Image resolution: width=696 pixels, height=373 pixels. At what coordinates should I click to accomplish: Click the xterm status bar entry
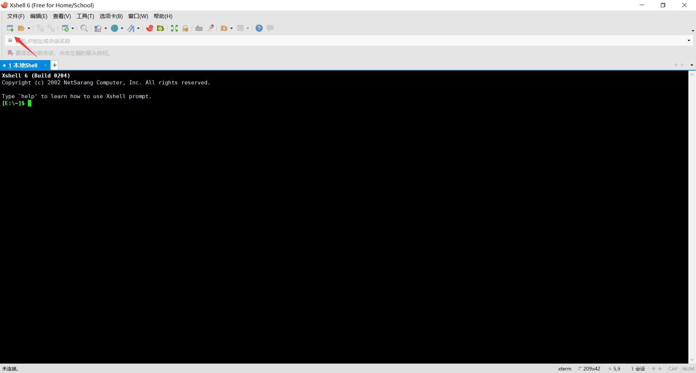564,369
